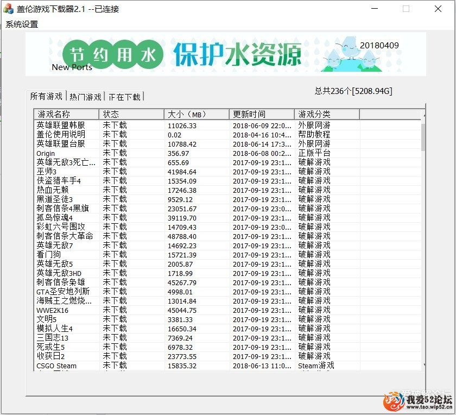Sort by the 游戏分类 column header
The image size is (456, 415).
tap(327, 114)
